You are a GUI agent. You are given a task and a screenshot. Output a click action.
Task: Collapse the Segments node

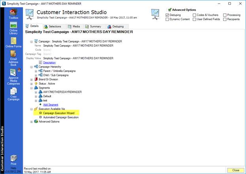31,88
